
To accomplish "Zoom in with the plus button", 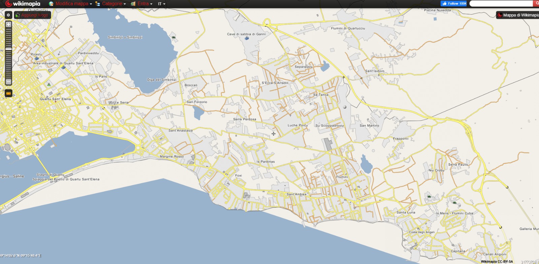I will 8,25.
